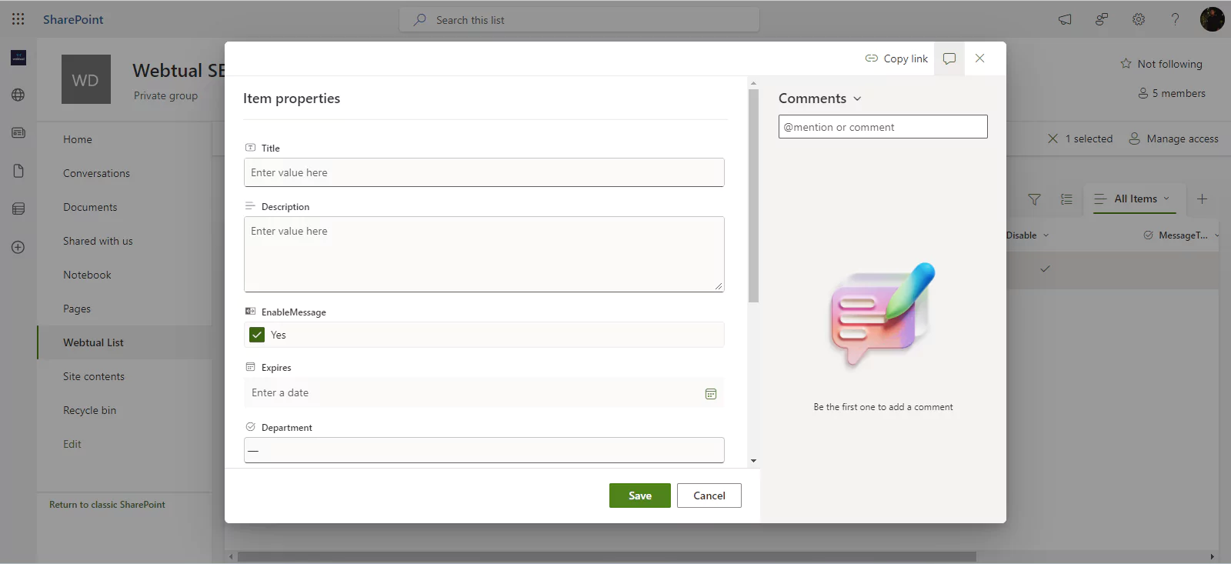Viewport: 1231px width, 564px height.
Task: Click the Cancel button
Action: pos(709,496)
